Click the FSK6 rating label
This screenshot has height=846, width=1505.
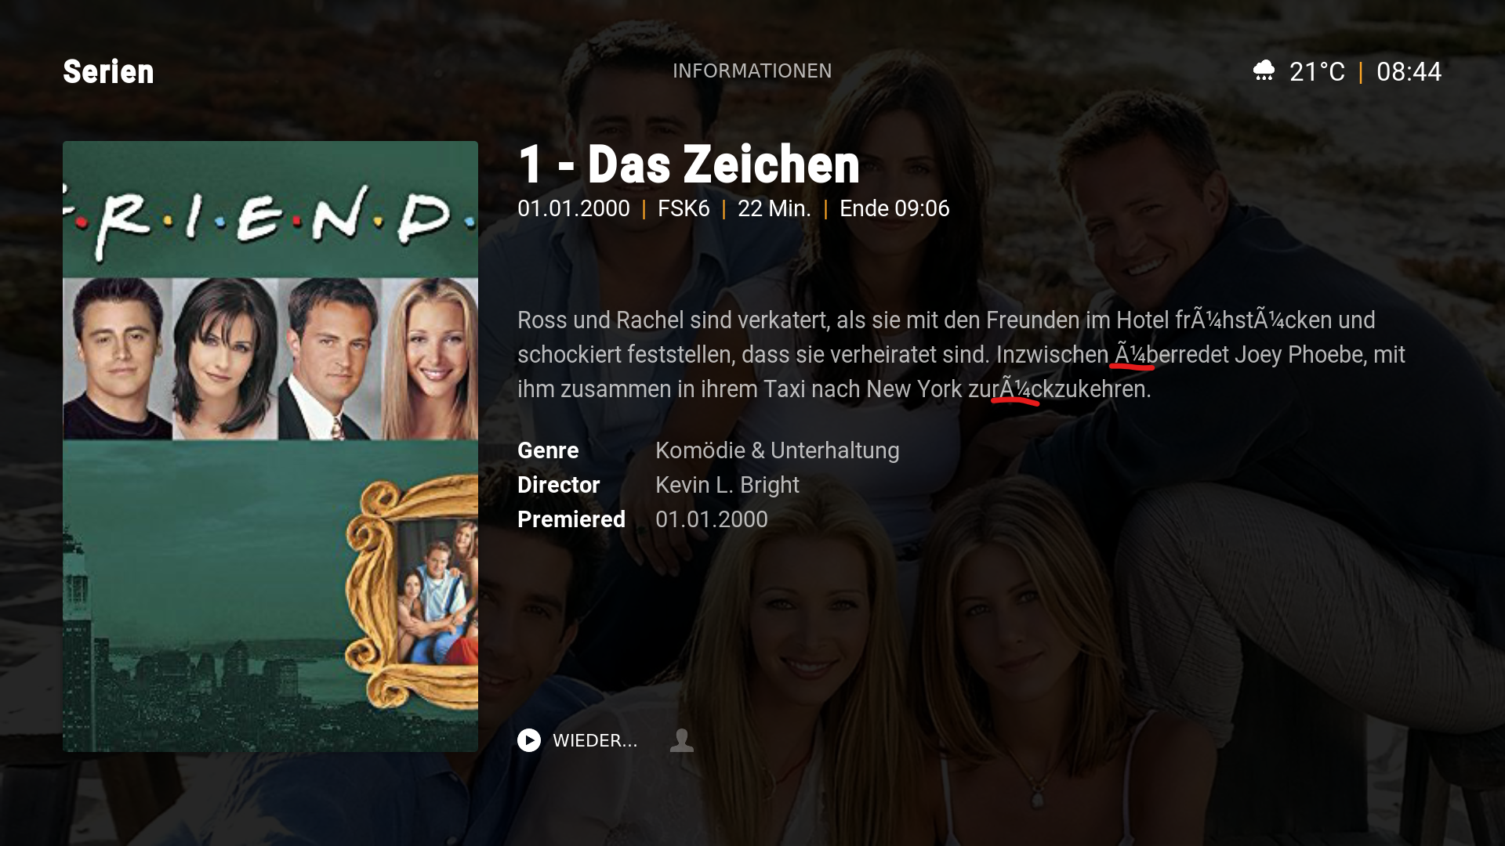[684, 208]
